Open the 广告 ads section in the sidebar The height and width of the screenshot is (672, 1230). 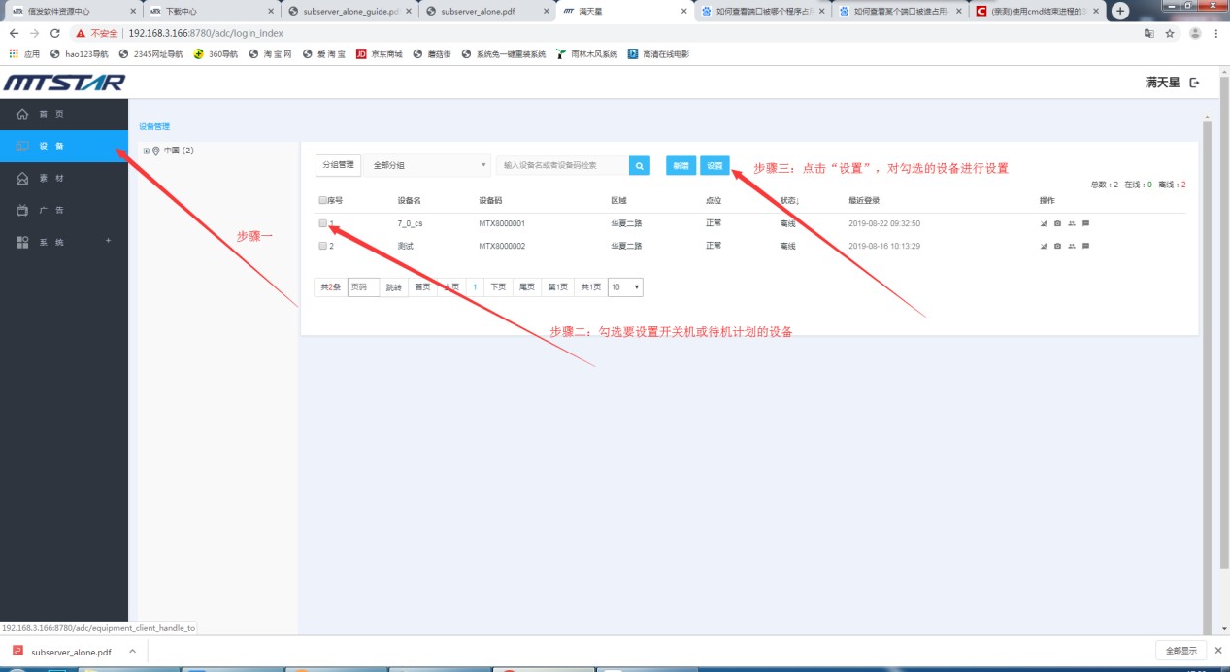44,209
